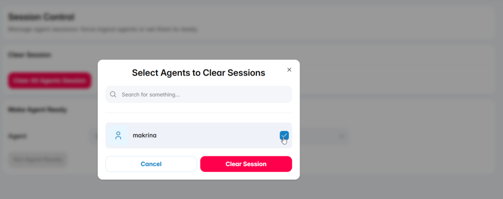Cancel the clear sessions dialog
The width and height of the screenshot is (503, 199).
point(151,164)
